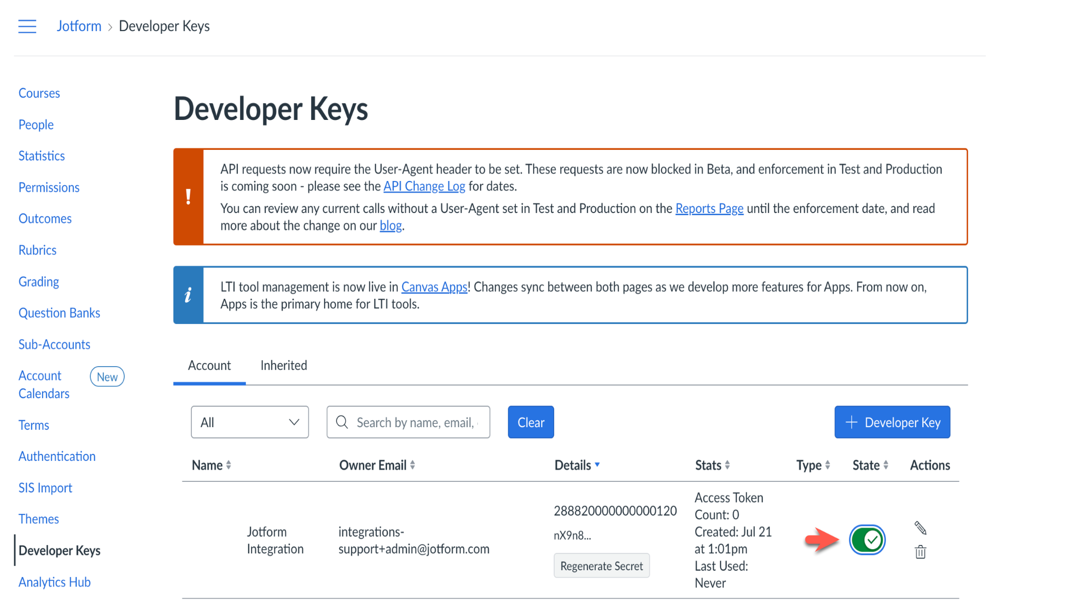Screen dimensions: 1078x606
Task: Open the Reports Page link
Action: pos(710,208)
